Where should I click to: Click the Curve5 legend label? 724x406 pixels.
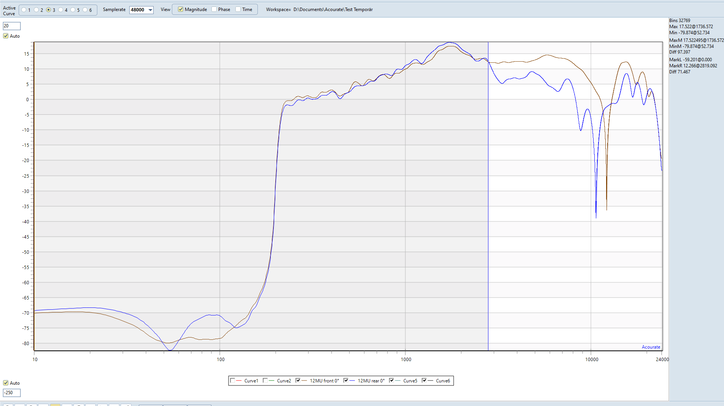[410, 381]
